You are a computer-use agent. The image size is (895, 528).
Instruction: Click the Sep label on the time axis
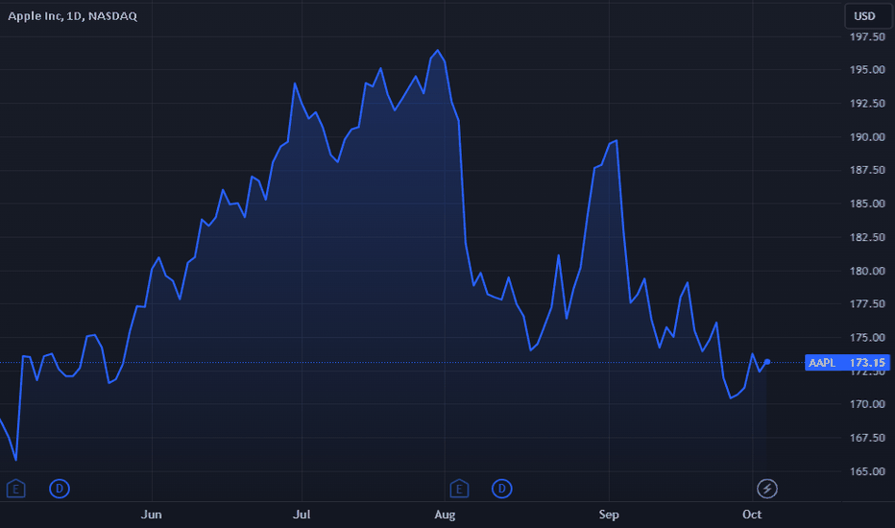click(x=609, y=515)
